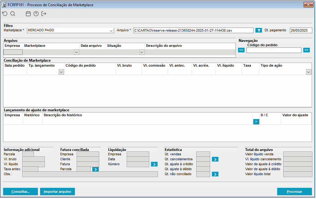
Task: Click the Código do pedido navigation field
Action: click(274, 50)
